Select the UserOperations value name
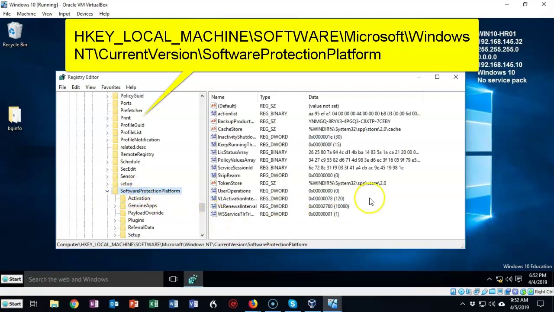This screenshot has height=312, width=554. (234, 191)
